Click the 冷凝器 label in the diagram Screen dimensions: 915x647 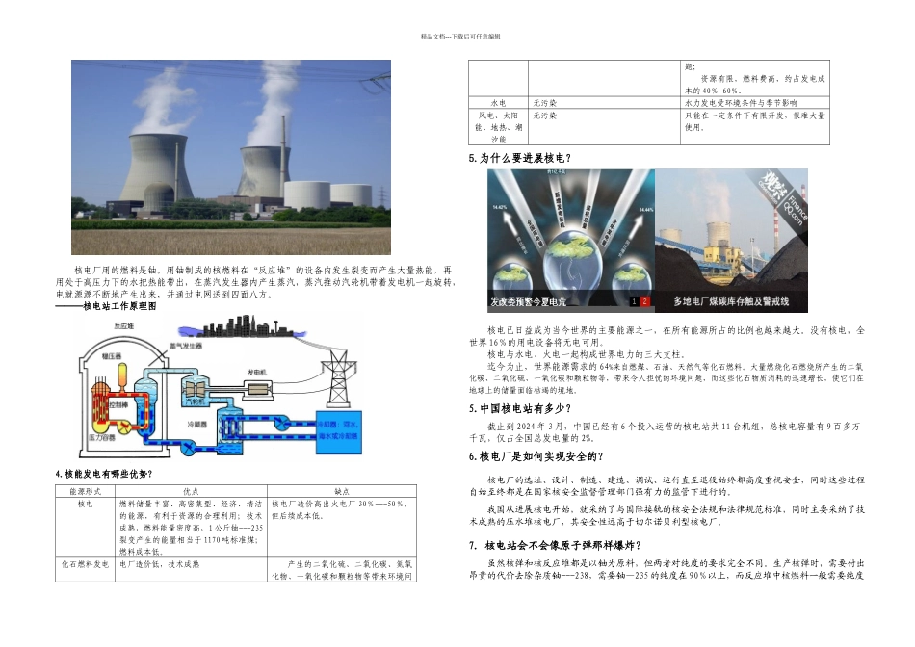(196, 425)
